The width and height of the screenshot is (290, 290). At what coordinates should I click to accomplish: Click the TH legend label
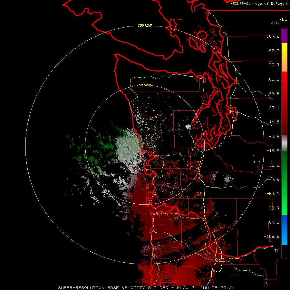tap(277, 251)
